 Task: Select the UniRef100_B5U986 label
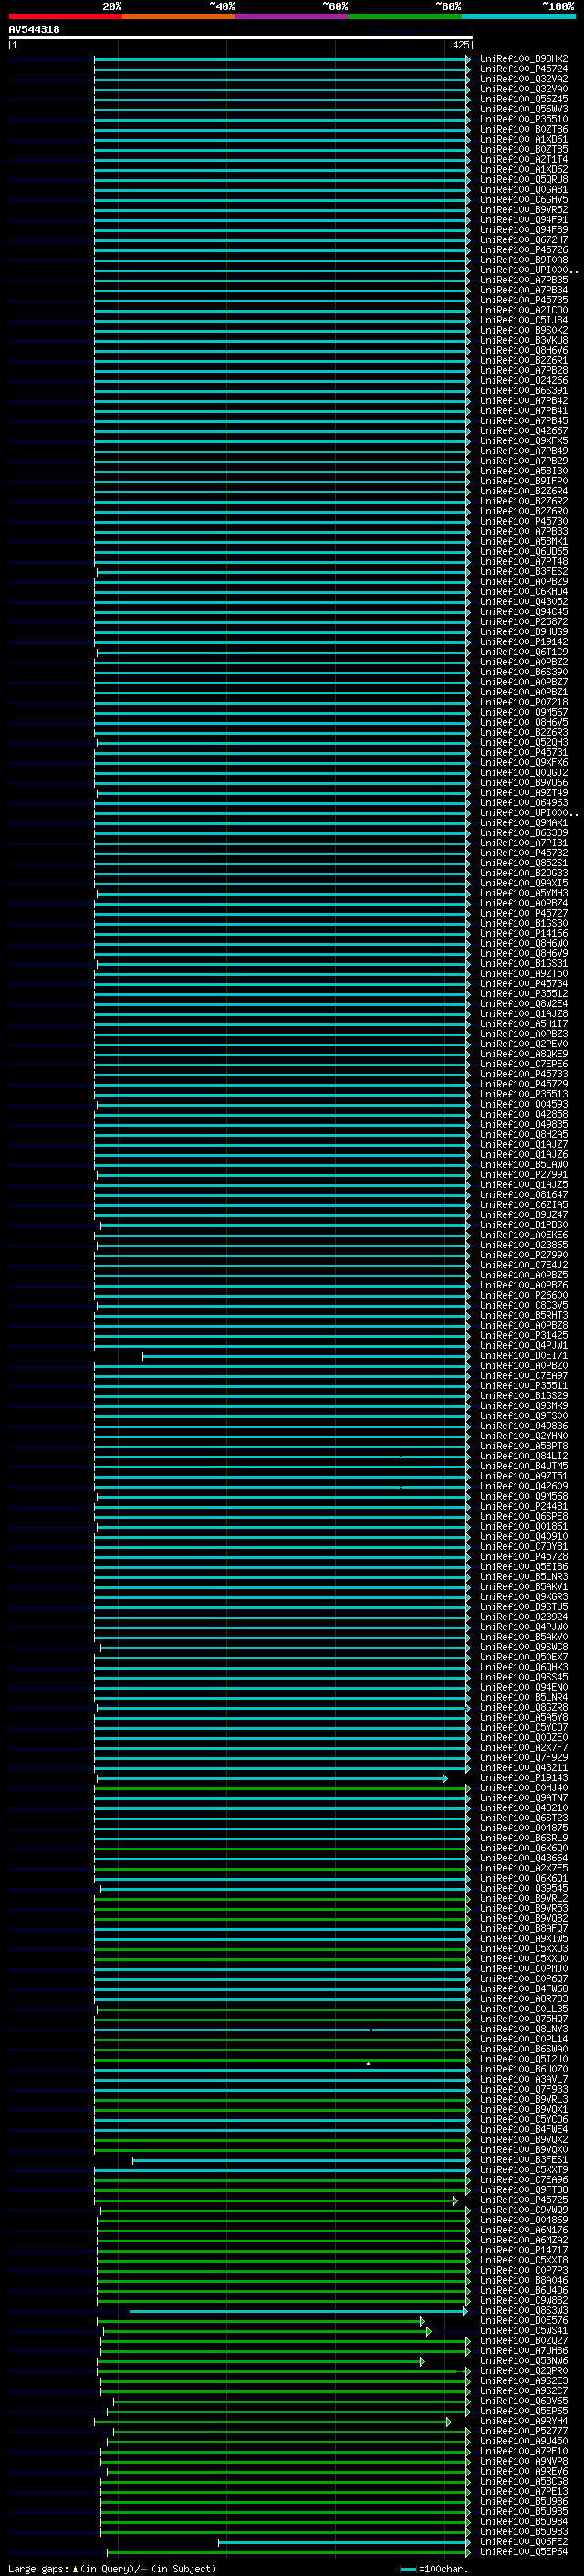(523, 2503)
